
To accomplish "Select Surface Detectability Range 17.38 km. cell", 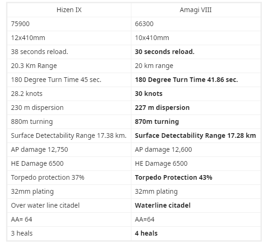I will (69, 136).
